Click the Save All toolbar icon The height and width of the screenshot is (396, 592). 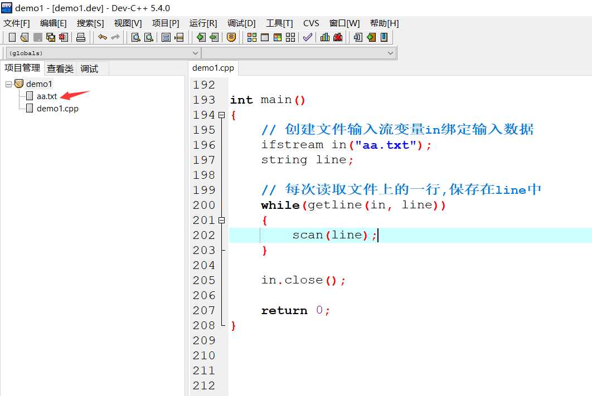point(51,37)
